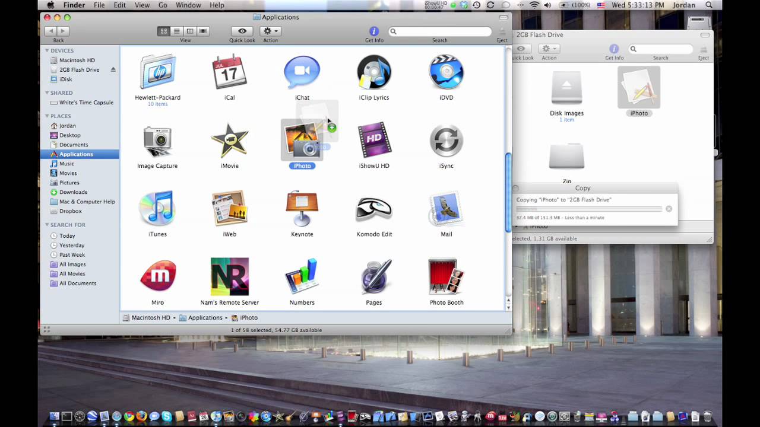Select the iDVD application icon
The width and height of the screenshot is (760, 427).
click(446, 72)
